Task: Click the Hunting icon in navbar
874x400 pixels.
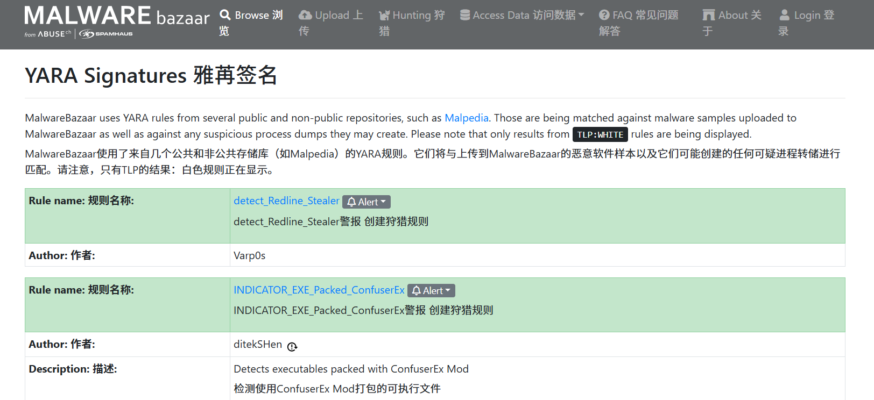Action: pos(384,15)
